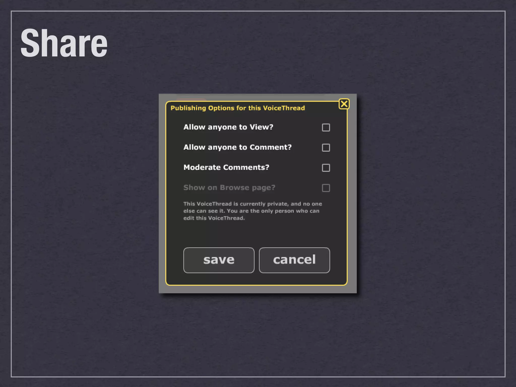Click the 'Allow anyone to Comment?' label
516x387 pixels.
tap(237, 147)
